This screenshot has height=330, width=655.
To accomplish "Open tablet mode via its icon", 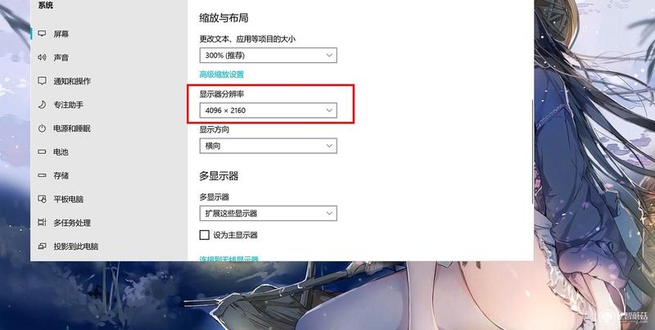I will [x=42, y=199].
